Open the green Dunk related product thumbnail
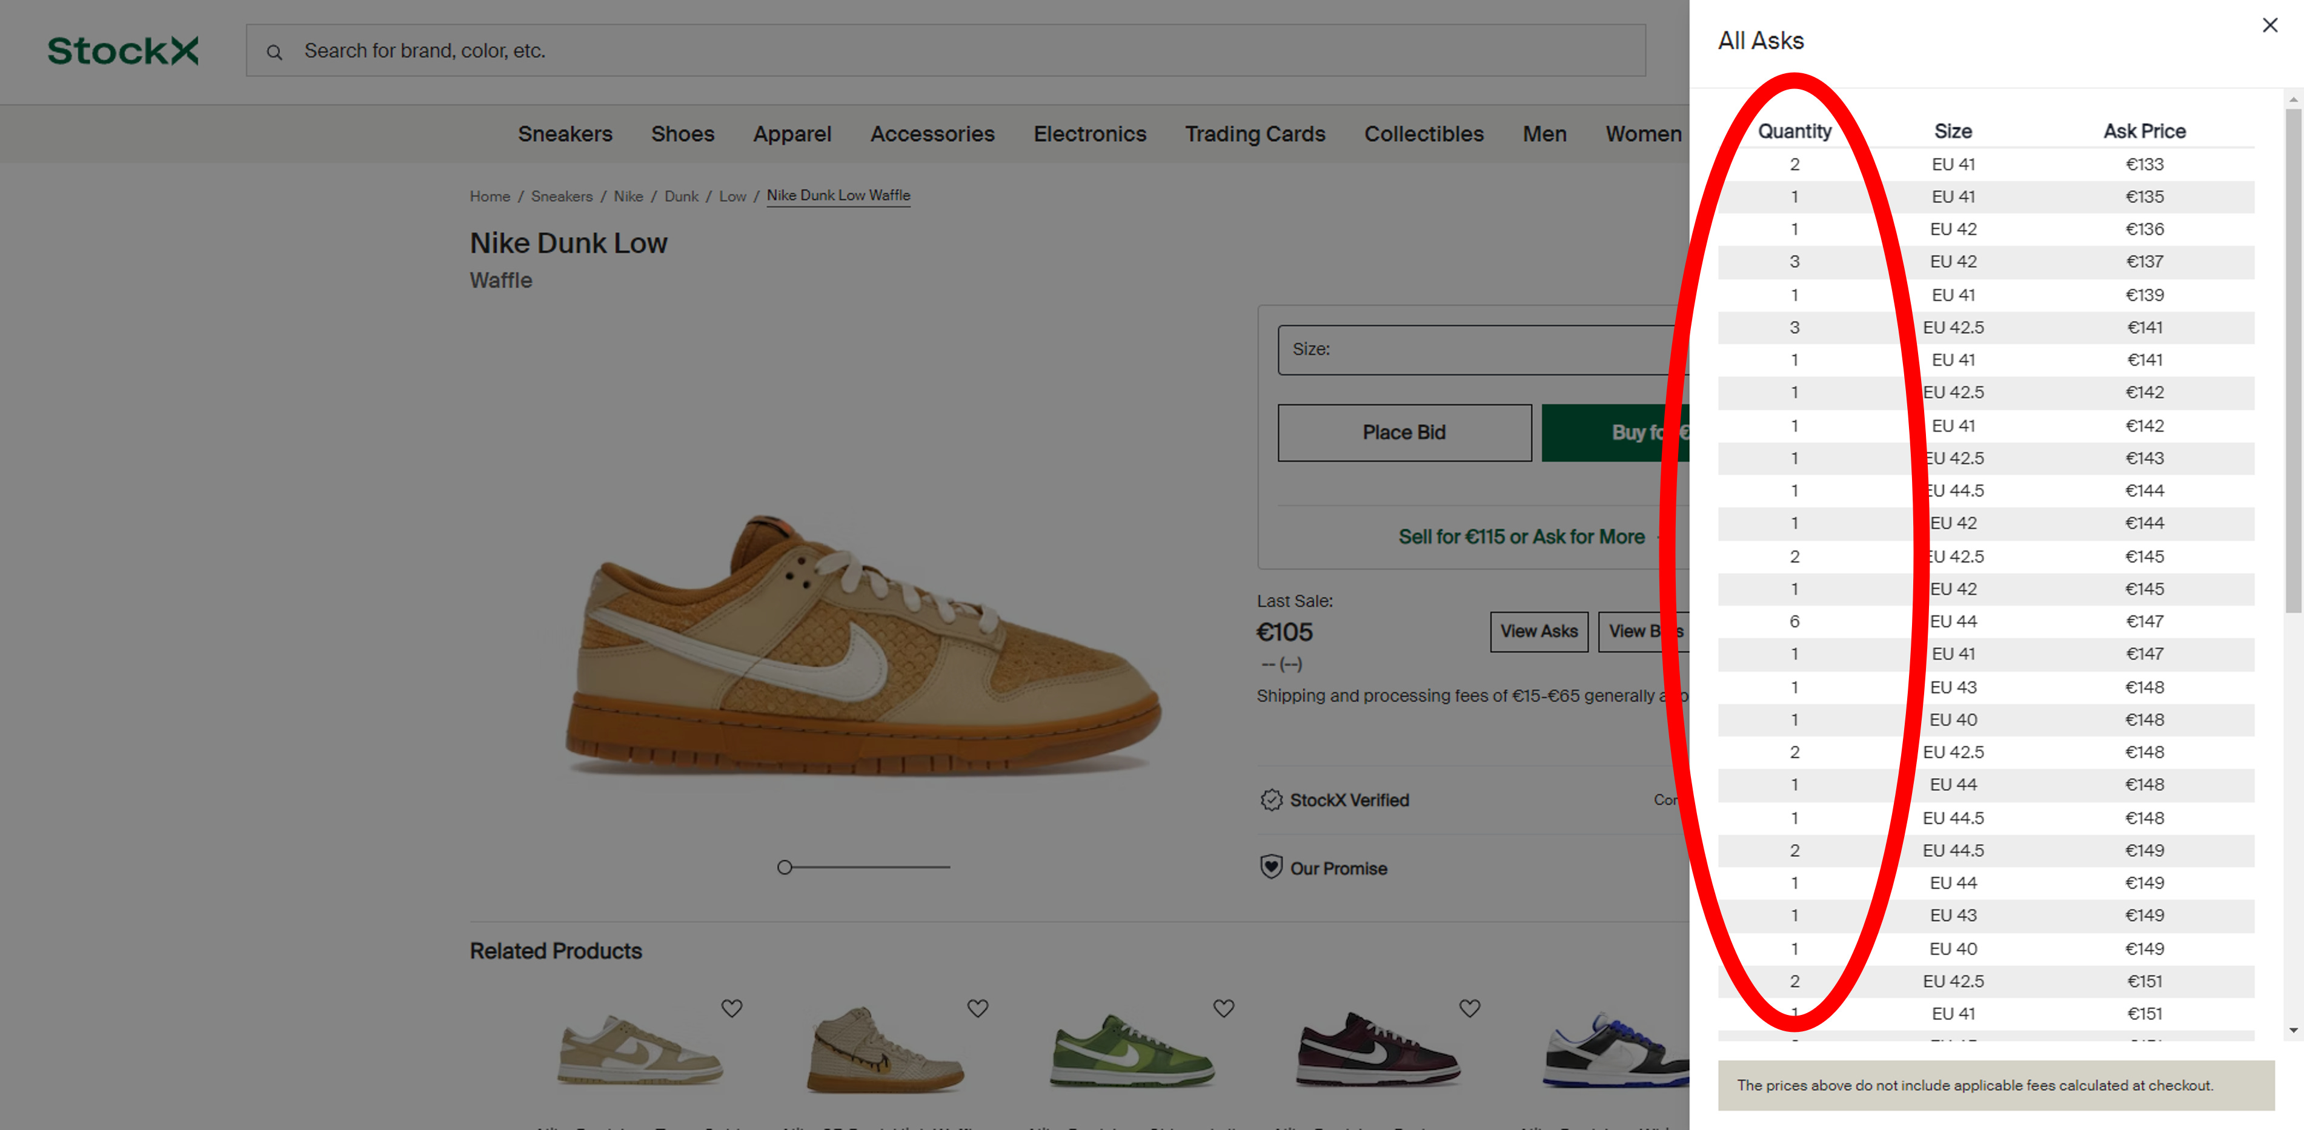Image resolution: width=2304 pixels, height=1130 pixels. (1132, 1051)
